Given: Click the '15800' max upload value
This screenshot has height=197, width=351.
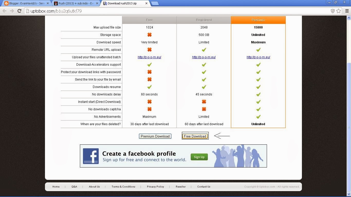Looking at the screenshot, I should click(x=258, y=27).
